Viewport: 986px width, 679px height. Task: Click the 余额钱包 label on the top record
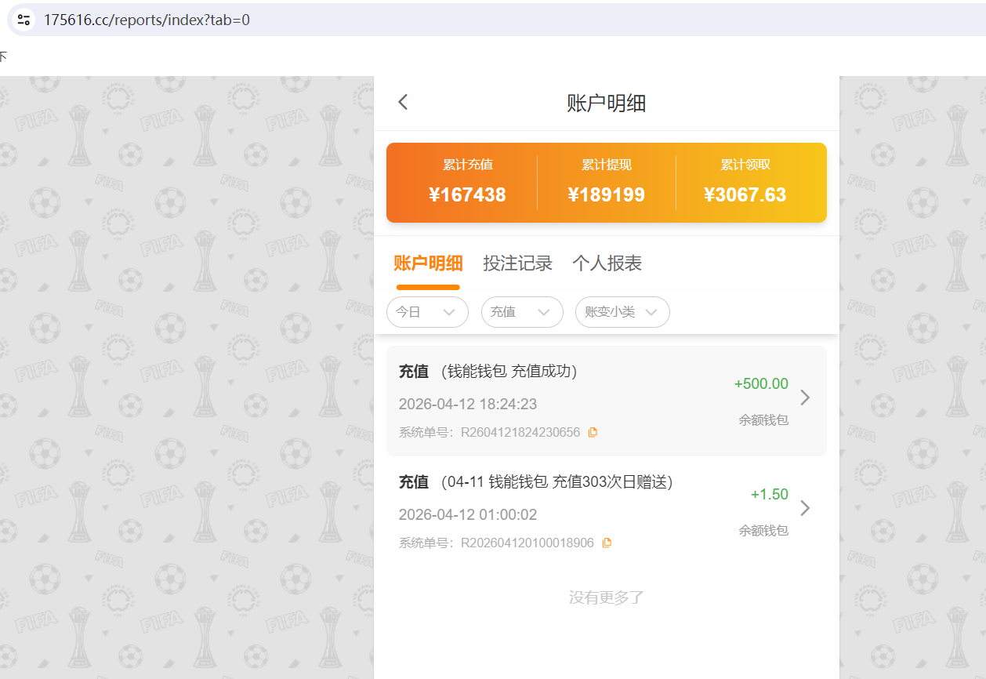click(763, 419)
